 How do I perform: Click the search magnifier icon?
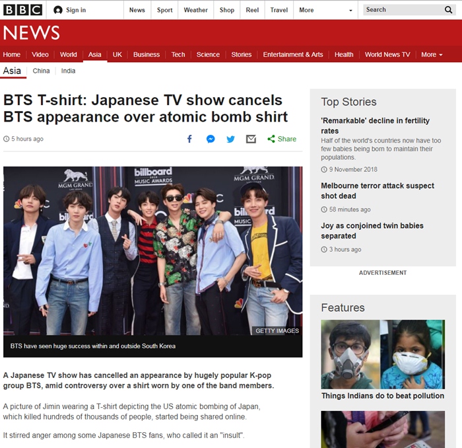(449, 10)
